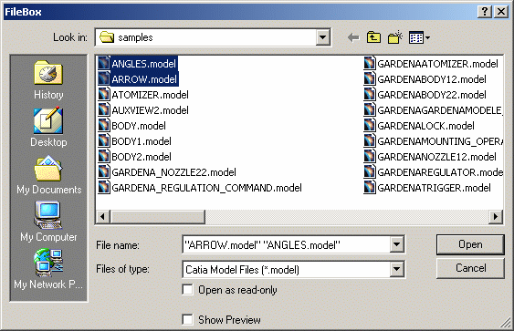The image size is (514, 331).
Task: Click the Up One Level folder icon
Action: click(373, 37)
